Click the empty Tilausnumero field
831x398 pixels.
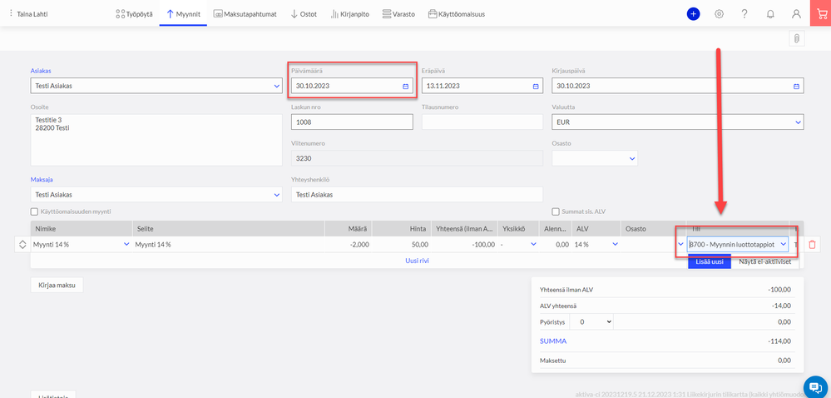[482, 122]
